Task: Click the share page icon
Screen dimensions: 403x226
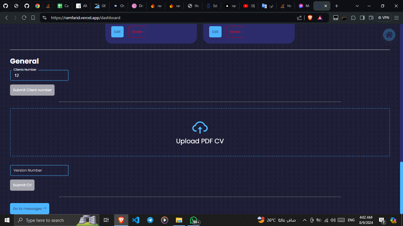Action: point(299,18)
